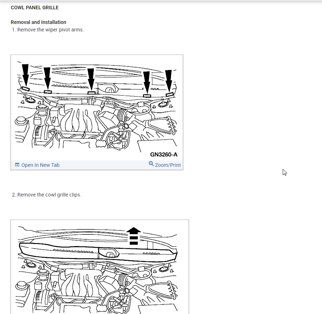Image resolution: width=322 pixels, height=314 pixels.
Task: Click the GN3260-A wiper arm diagram
Action: (x=97, y=108)
